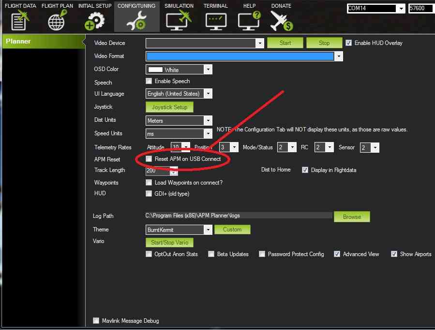Click the Joystick Setup button

169,107
